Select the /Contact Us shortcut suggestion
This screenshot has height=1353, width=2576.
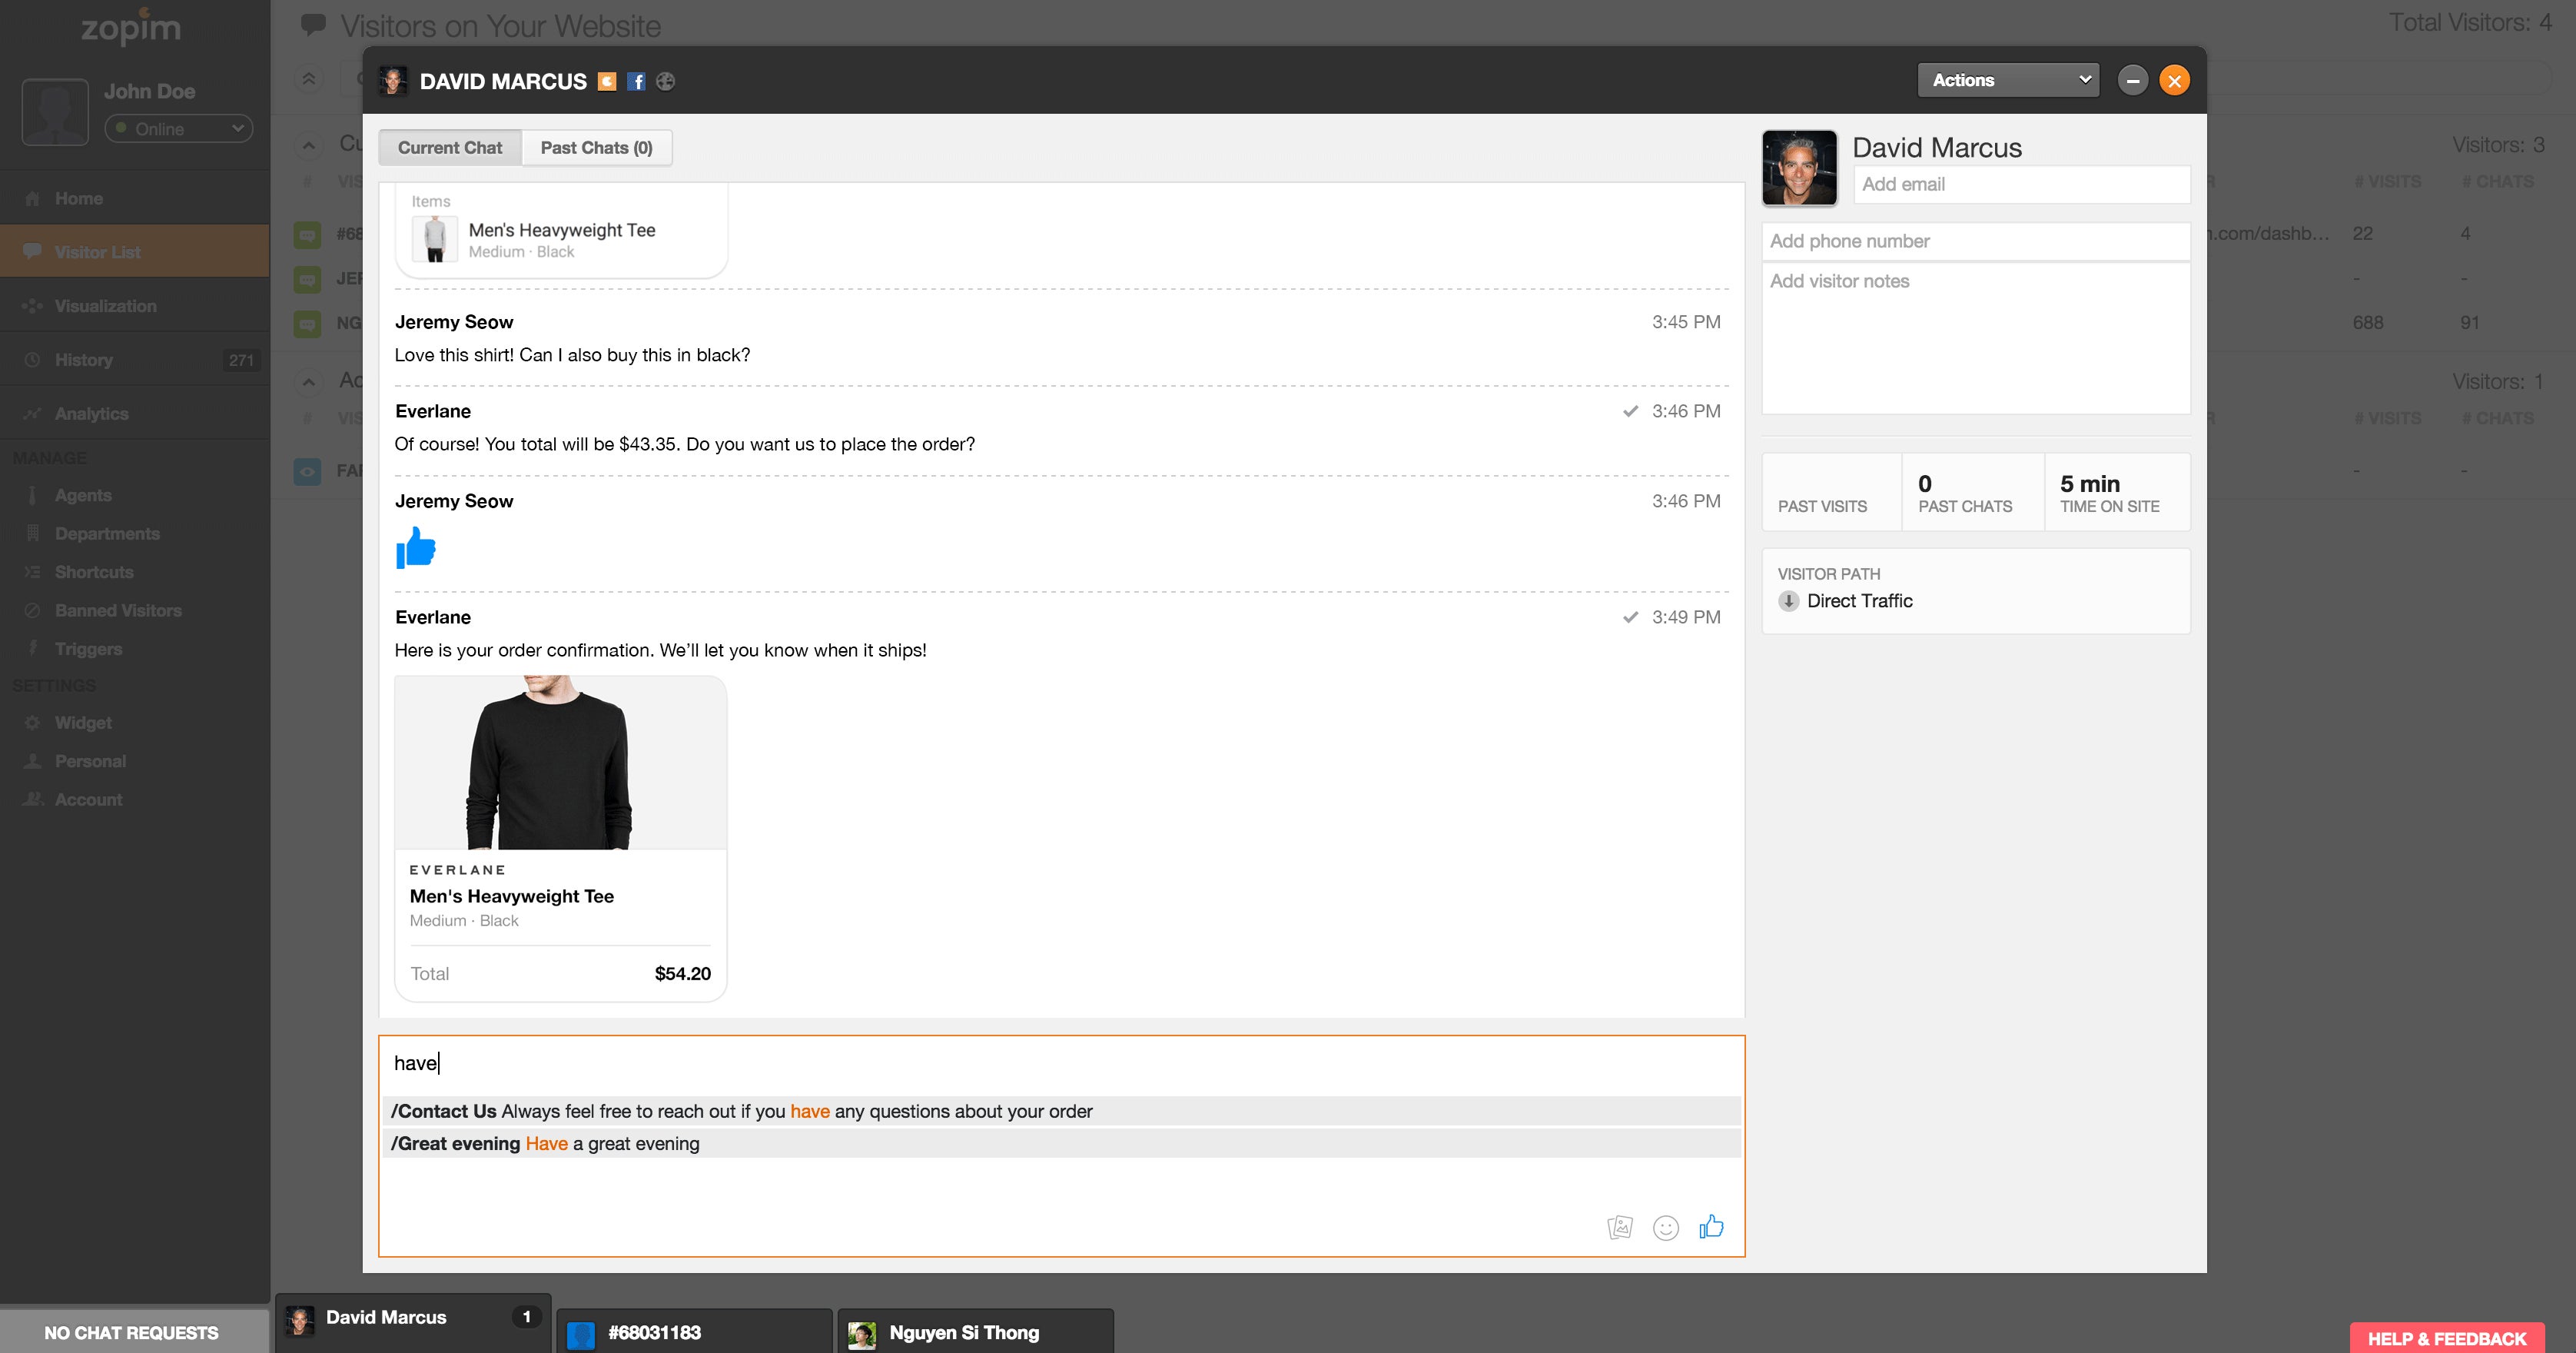tap(1061, 1111)
